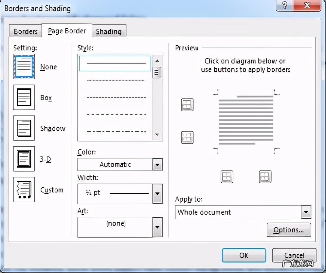This screenshot has height=273, width=326.
Task: Choose the Box border setting icon
Action: pyautogui.click(x=24, y=97)
